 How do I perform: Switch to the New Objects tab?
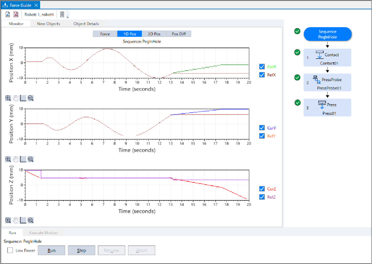[x=48, y=24]
